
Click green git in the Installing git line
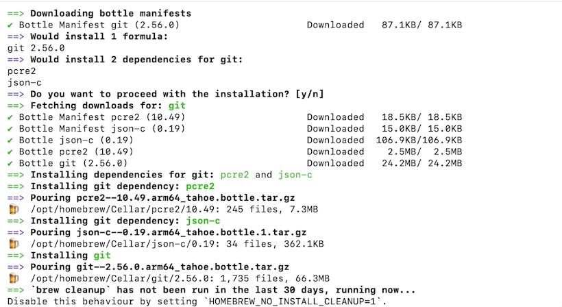tap(102, 256)
